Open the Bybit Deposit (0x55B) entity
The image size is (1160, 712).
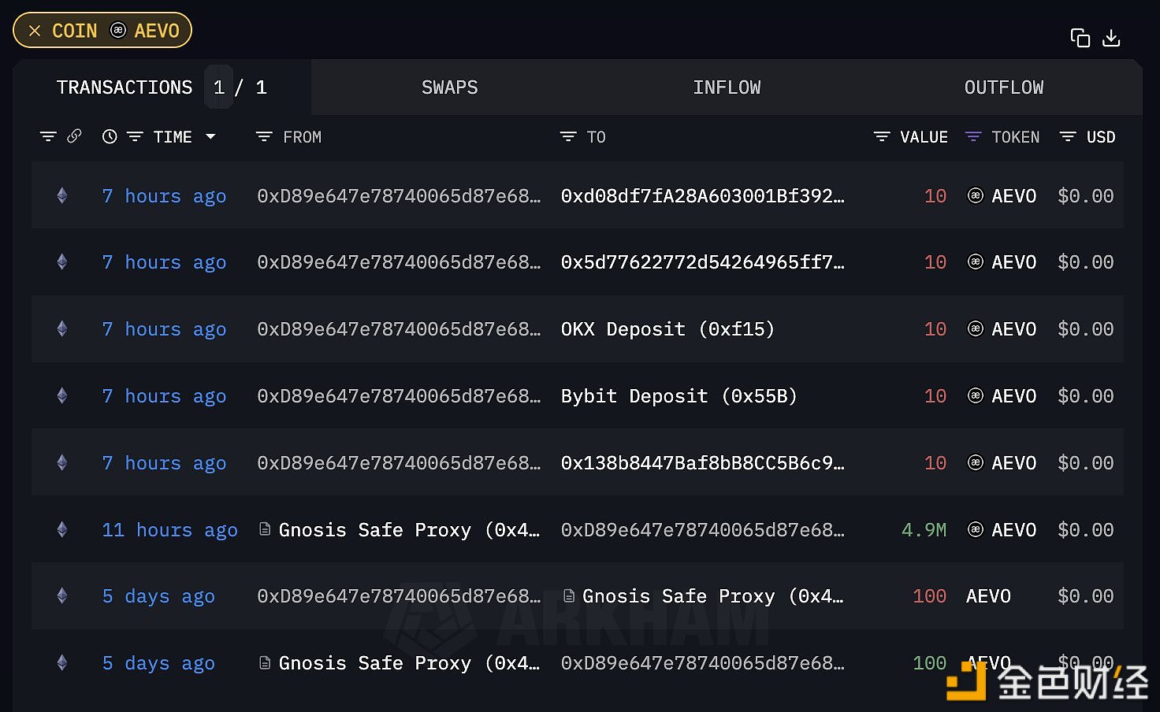point(679,396)
